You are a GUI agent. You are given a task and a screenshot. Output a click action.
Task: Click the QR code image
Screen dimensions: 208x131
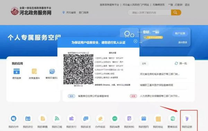(78, 69)
